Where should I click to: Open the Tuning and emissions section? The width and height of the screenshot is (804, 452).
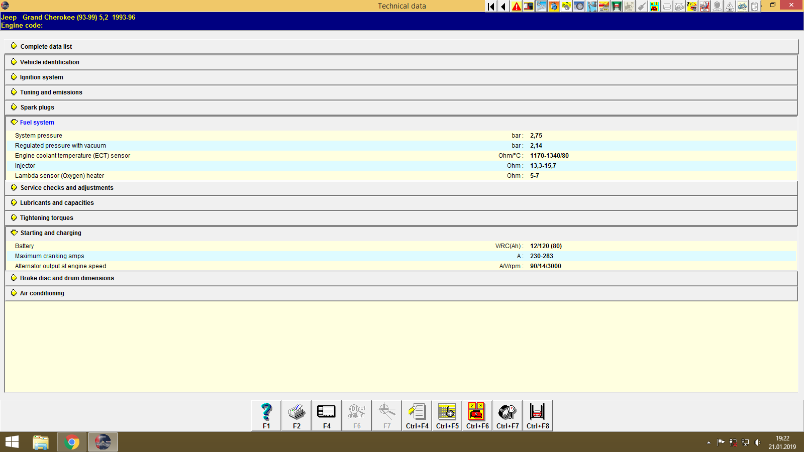(51, 92)
